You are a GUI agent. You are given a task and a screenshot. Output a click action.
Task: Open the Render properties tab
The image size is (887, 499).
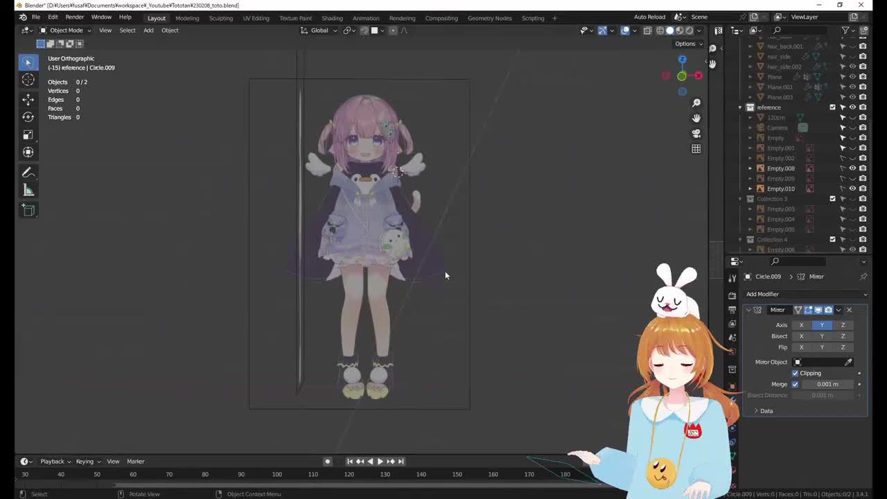coord(732,295)
